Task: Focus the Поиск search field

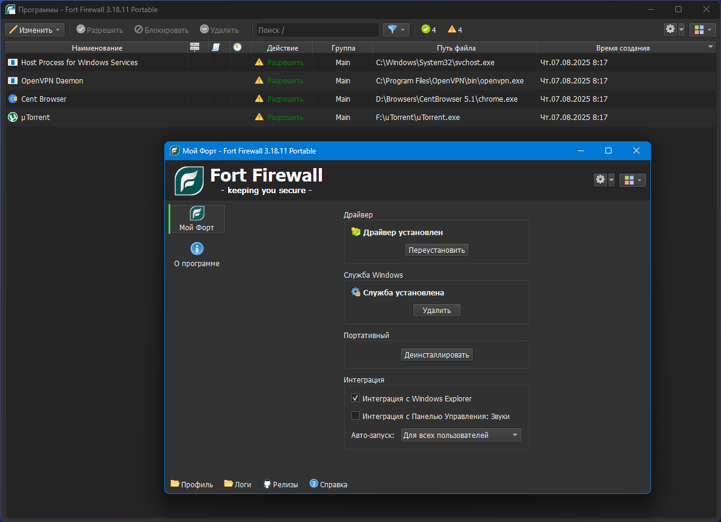Action: (317, 30)
